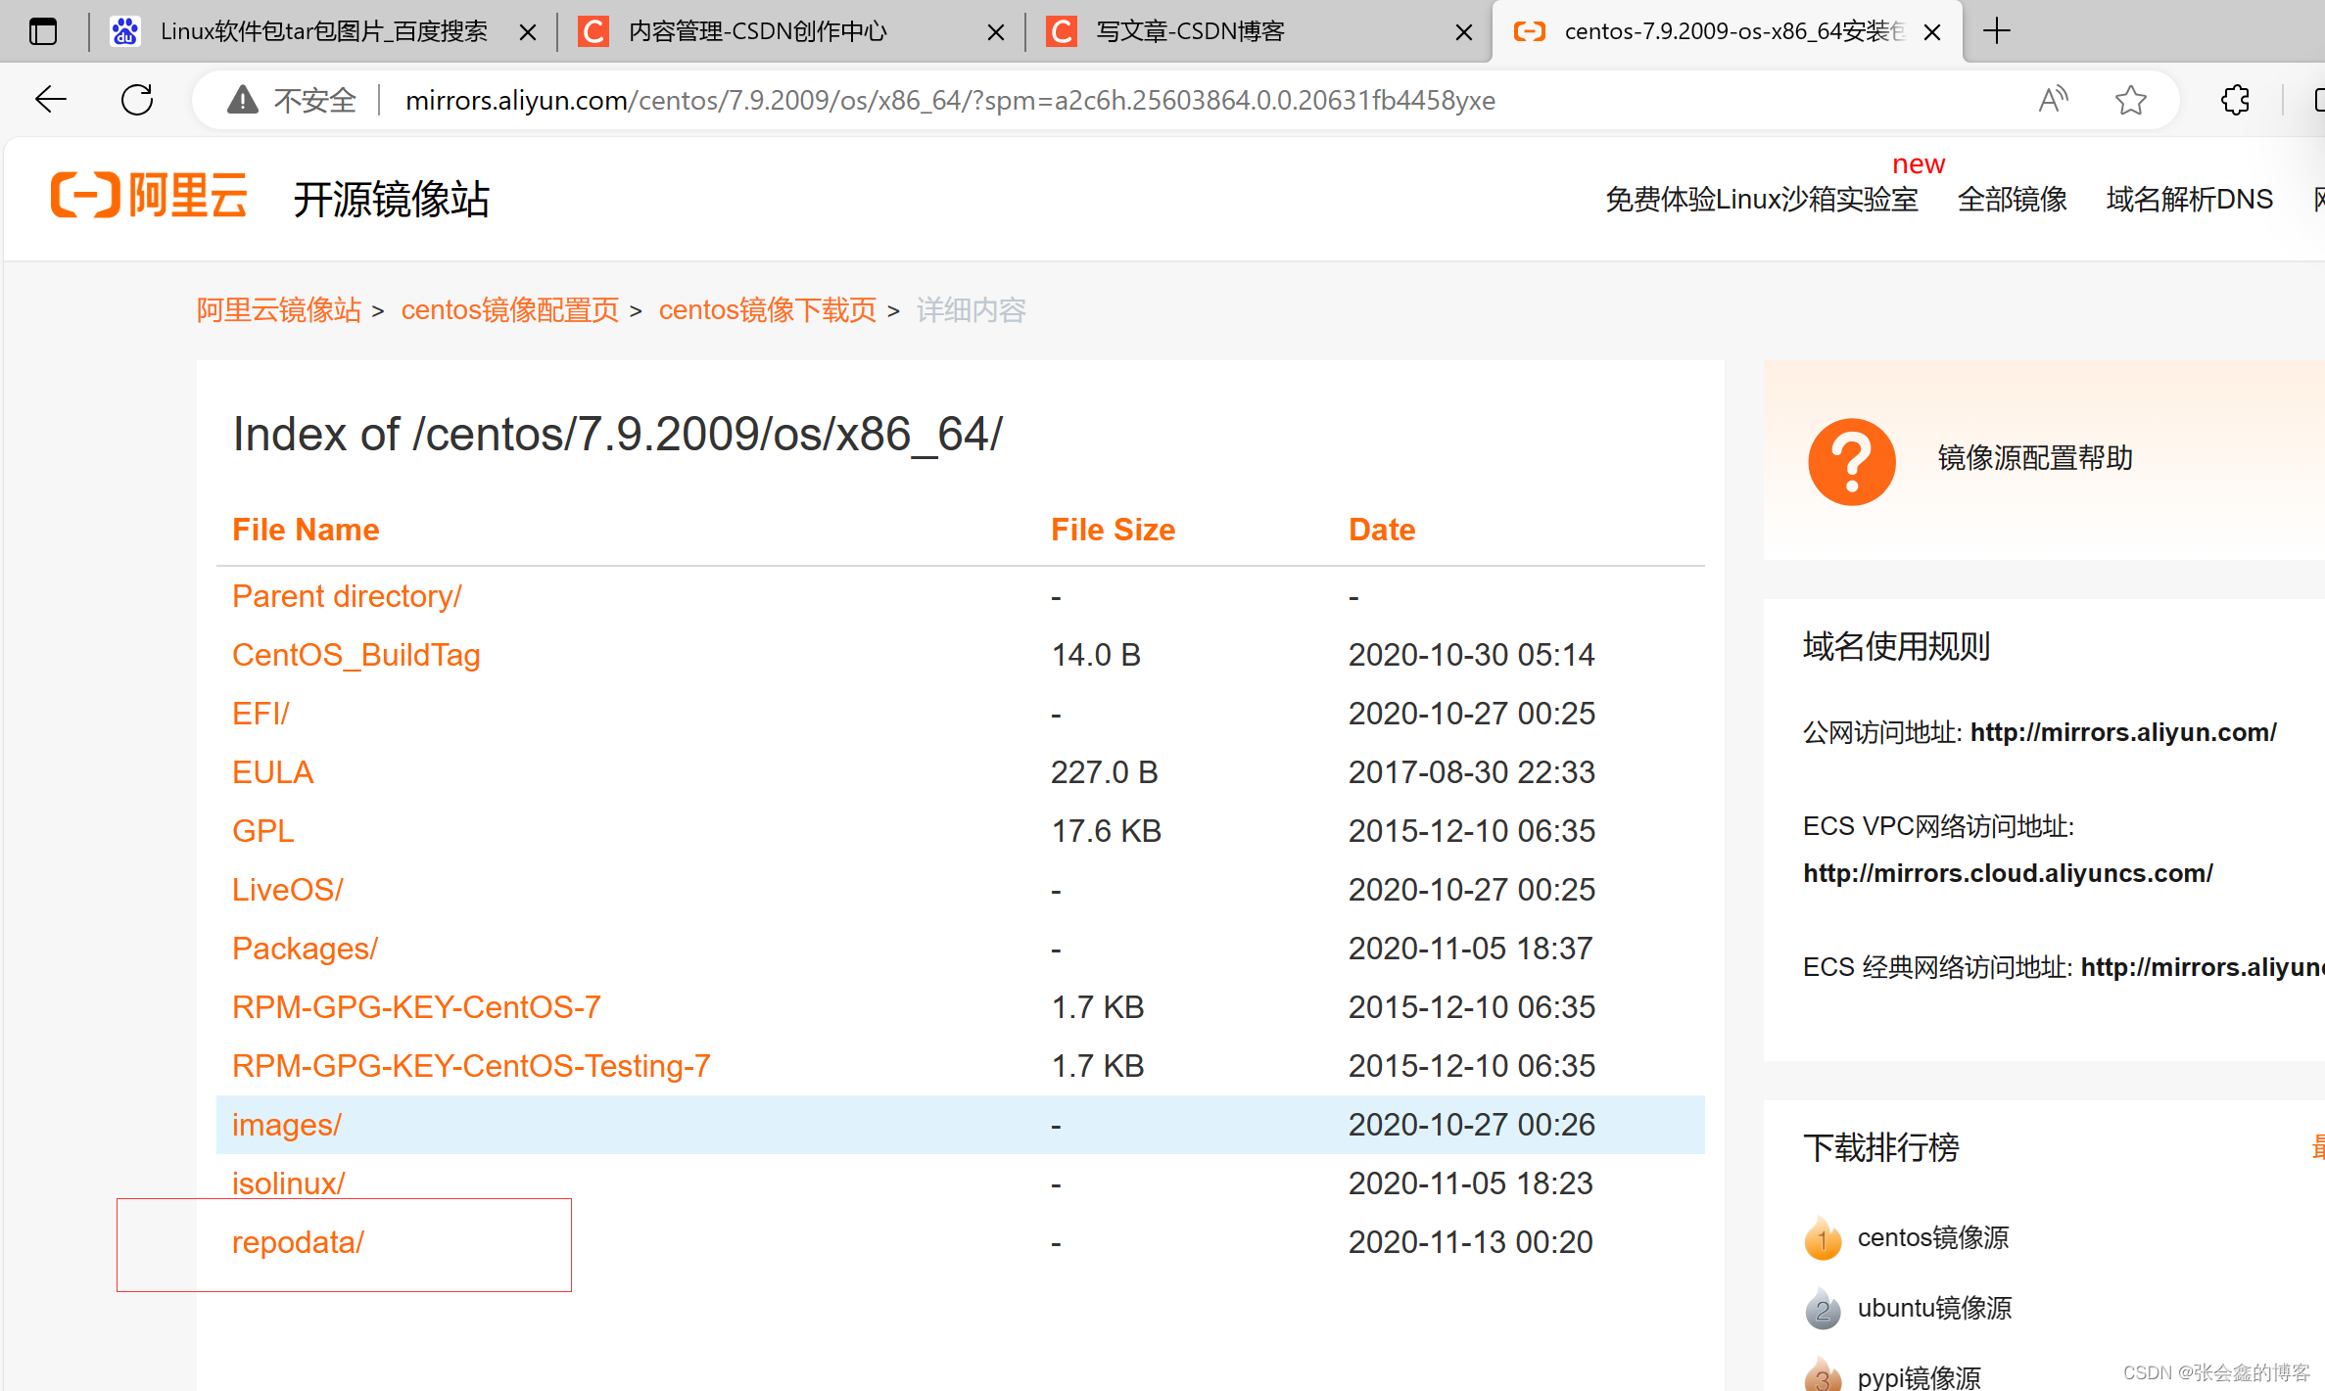Click date 2020-11-13 00:20 of repodata

tap(1471, 1242)
